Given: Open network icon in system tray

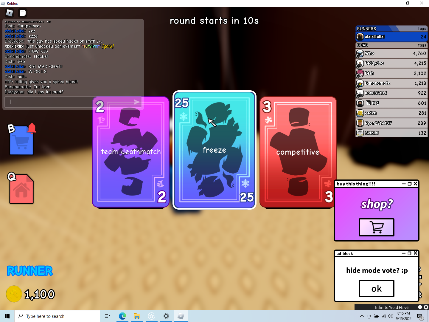Looking at the screenshot, I should click(x=384, y=316).
